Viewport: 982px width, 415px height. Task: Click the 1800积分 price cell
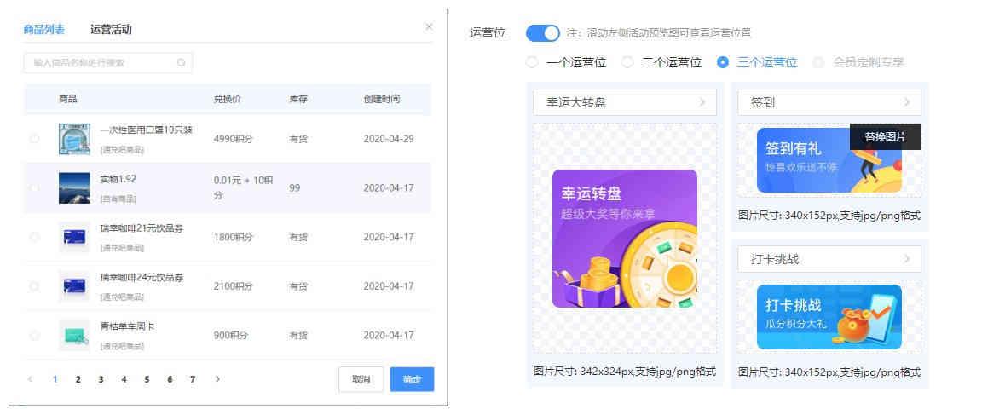coord(233,237)
